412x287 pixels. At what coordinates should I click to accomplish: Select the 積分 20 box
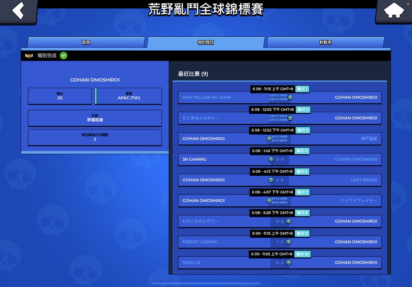(x=60, y=96)
